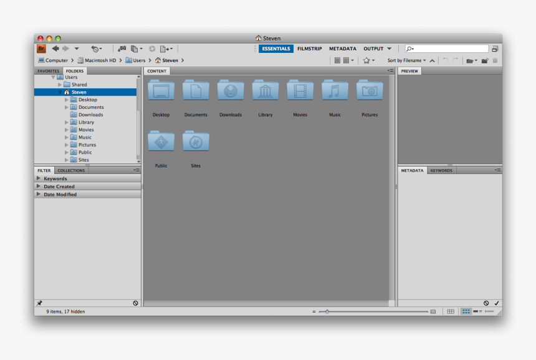
Task: Click the trash icon to delete selection
Action: pyautogui.click(x=495, y=60)
